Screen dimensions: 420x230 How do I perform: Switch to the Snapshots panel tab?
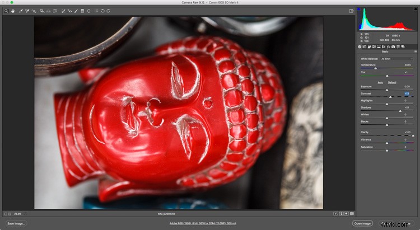(x=403, y=46)
